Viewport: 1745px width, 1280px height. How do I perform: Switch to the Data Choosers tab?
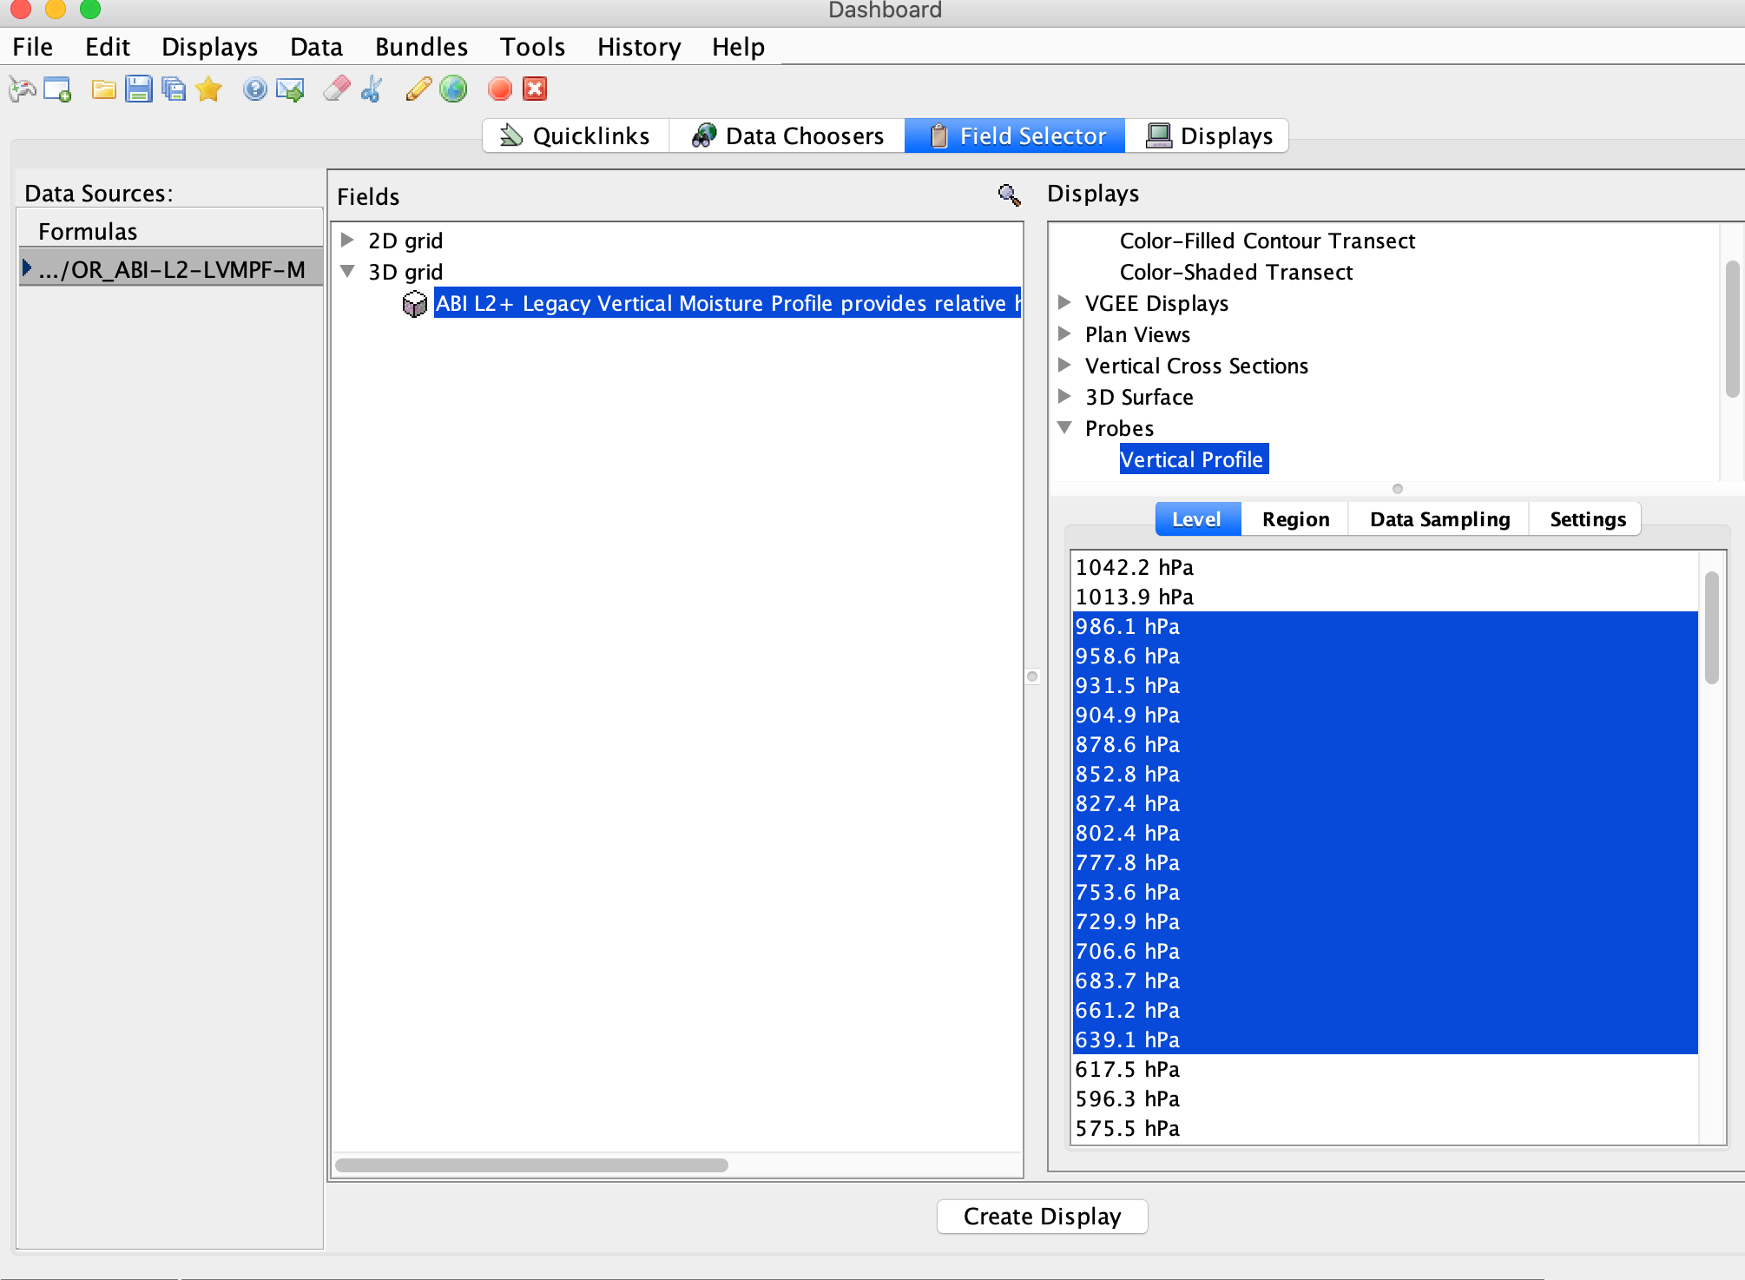tap(787, 136)
